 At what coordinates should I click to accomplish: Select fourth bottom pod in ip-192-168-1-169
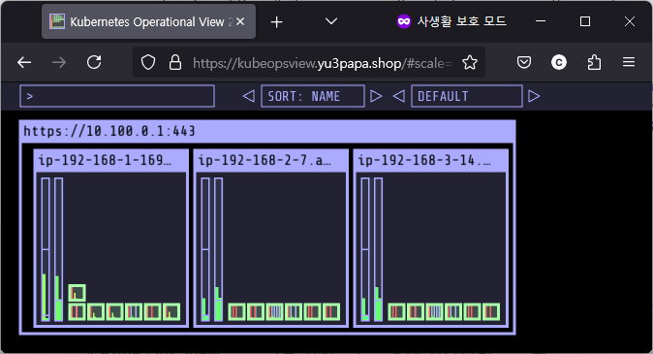tap(134, 312)
